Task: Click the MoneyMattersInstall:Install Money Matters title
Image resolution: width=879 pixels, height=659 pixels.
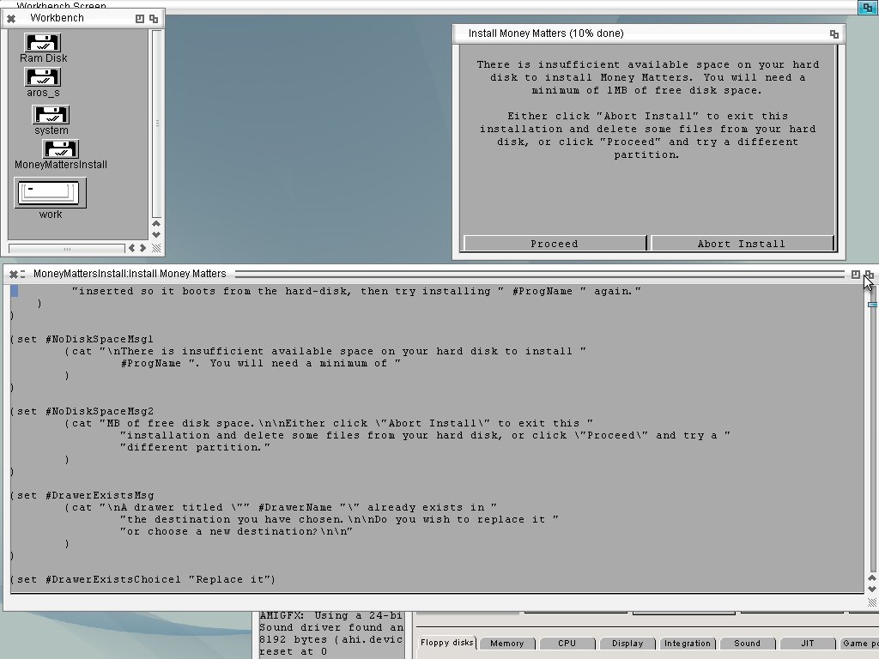Action: (130, 274)
